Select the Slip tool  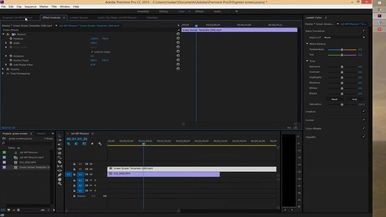(x=59, y=166)
